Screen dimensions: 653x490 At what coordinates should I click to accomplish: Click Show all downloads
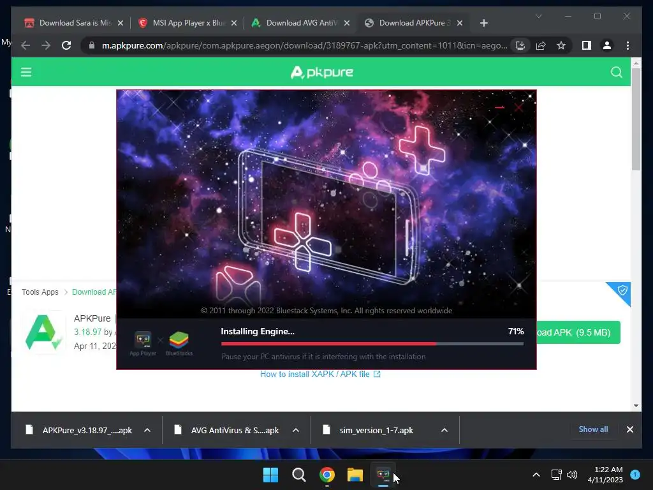[593, 429]
